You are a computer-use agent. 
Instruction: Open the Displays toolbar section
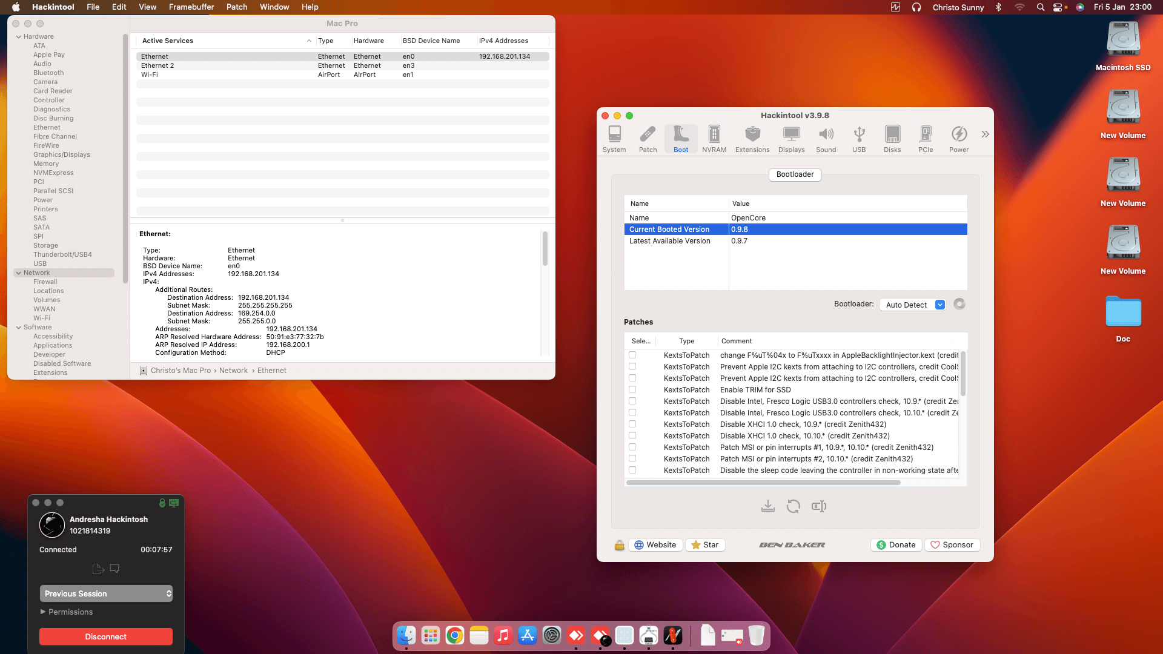[x=792, y=139]
